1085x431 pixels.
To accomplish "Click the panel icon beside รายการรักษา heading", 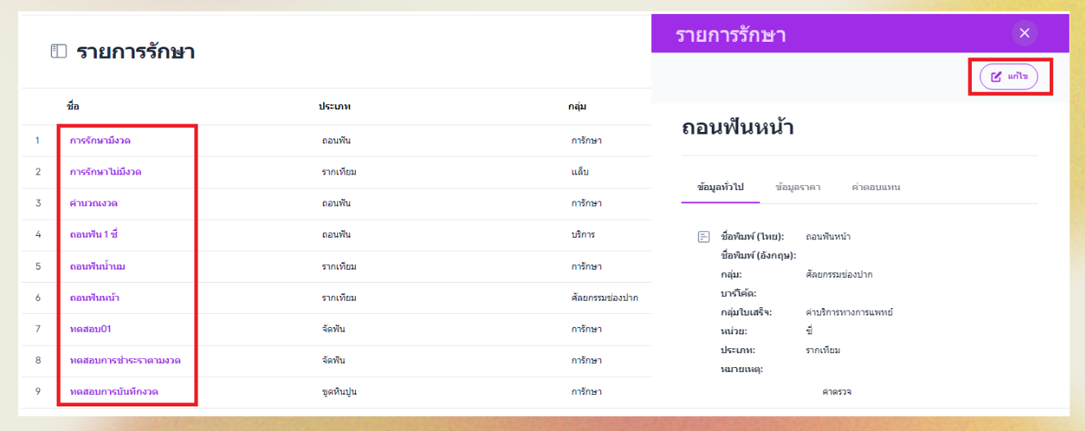I will tap(58, 52).
